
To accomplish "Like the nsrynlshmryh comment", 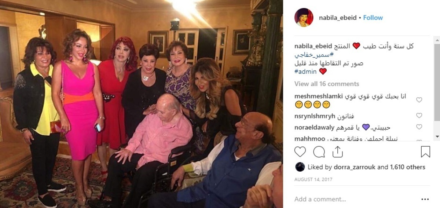I will (419, 116).
